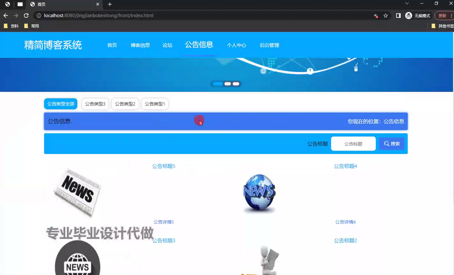Click the incognito 无痕模式 indicator
454x275 pixels.
coord(418,15)
